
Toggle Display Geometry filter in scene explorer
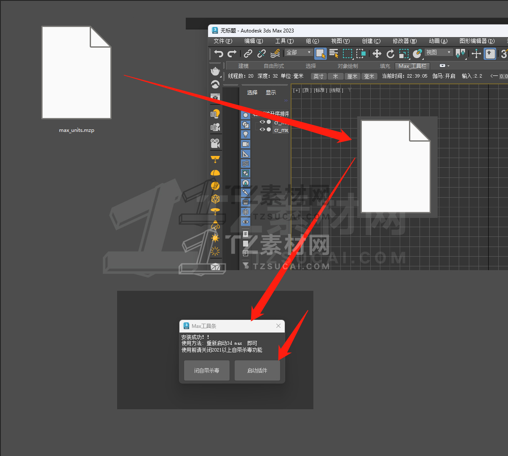(x=246, y=115)
